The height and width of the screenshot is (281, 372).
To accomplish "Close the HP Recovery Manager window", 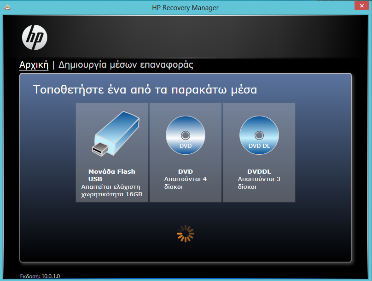I will coord(361,6).
